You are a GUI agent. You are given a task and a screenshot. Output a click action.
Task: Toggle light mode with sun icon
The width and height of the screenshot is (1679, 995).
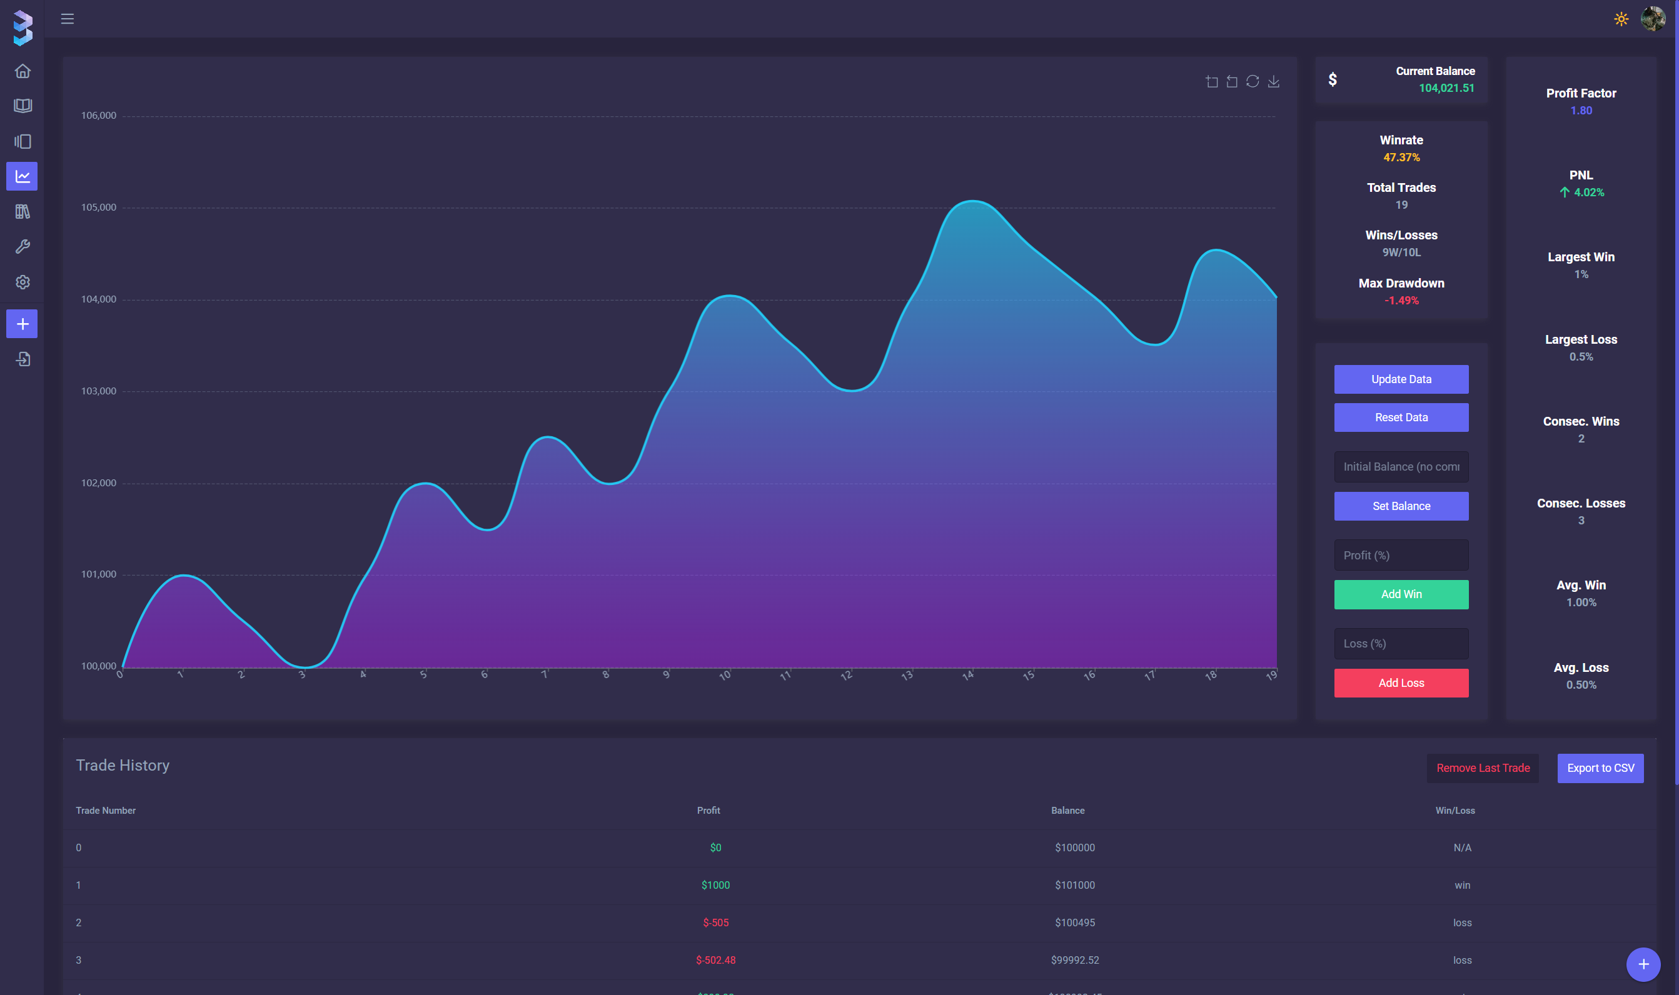point(1621,19)
